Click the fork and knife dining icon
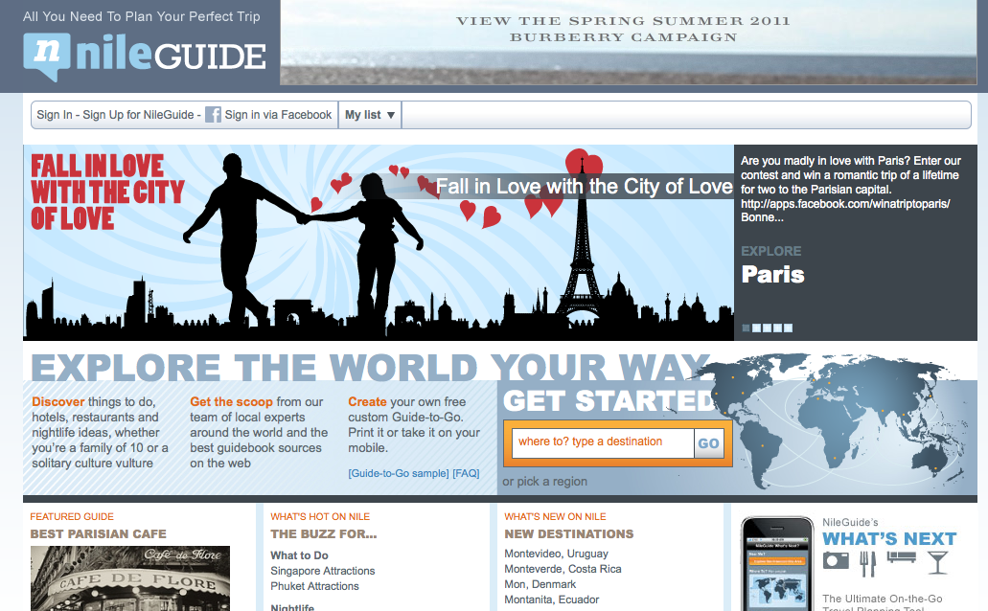Viewport: 988px width, 611px height. click(x=867, y=564)
